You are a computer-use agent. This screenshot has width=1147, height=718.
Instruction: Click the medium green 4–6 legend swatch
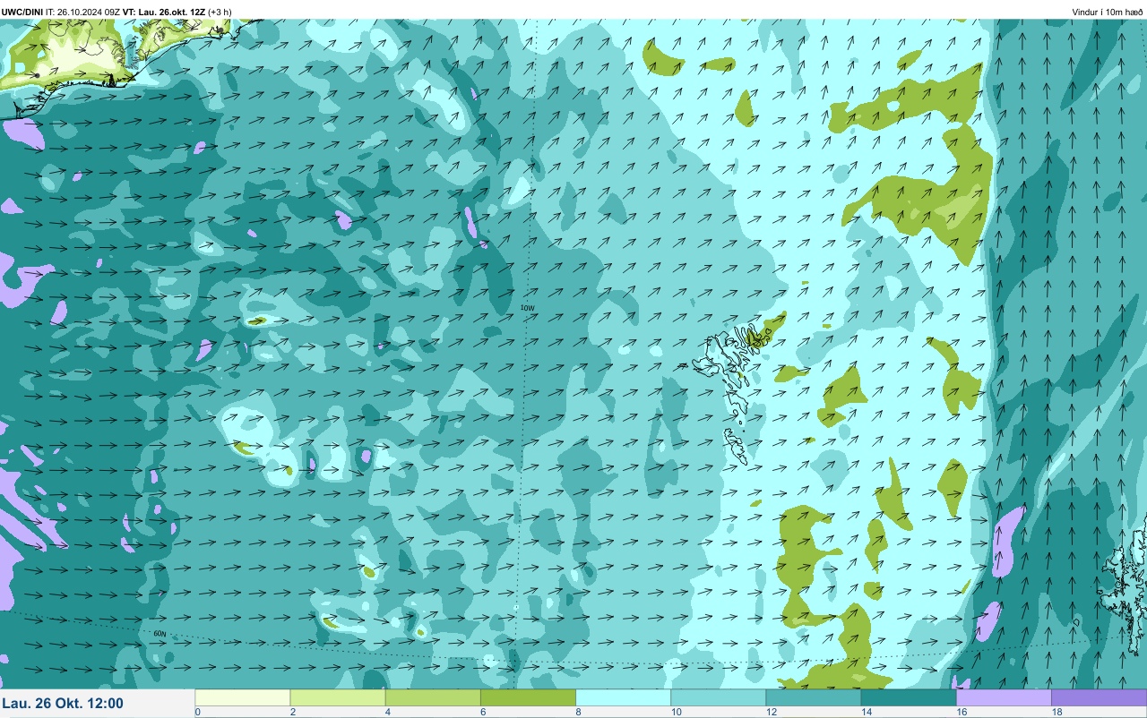click(433, 697)
